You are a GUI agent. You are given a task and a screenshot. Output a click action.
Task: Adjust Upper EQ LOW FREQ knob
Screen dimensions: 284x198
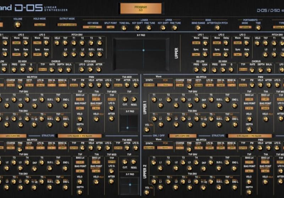click(196, 70)
